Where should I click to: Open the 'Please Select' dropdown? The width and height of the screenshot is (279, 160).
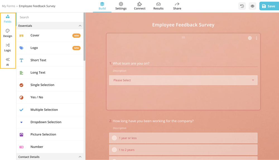pos(183,80)
